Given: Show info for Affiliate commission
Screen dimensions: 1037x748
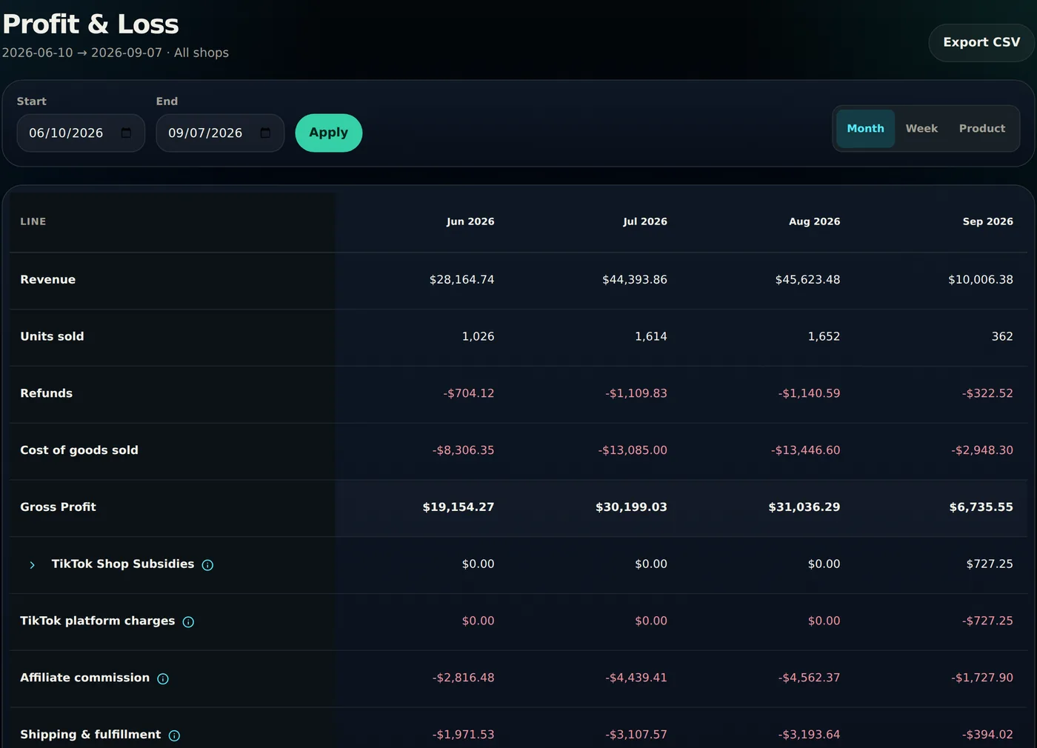Looking at the screenshot, I should [163, 678].
